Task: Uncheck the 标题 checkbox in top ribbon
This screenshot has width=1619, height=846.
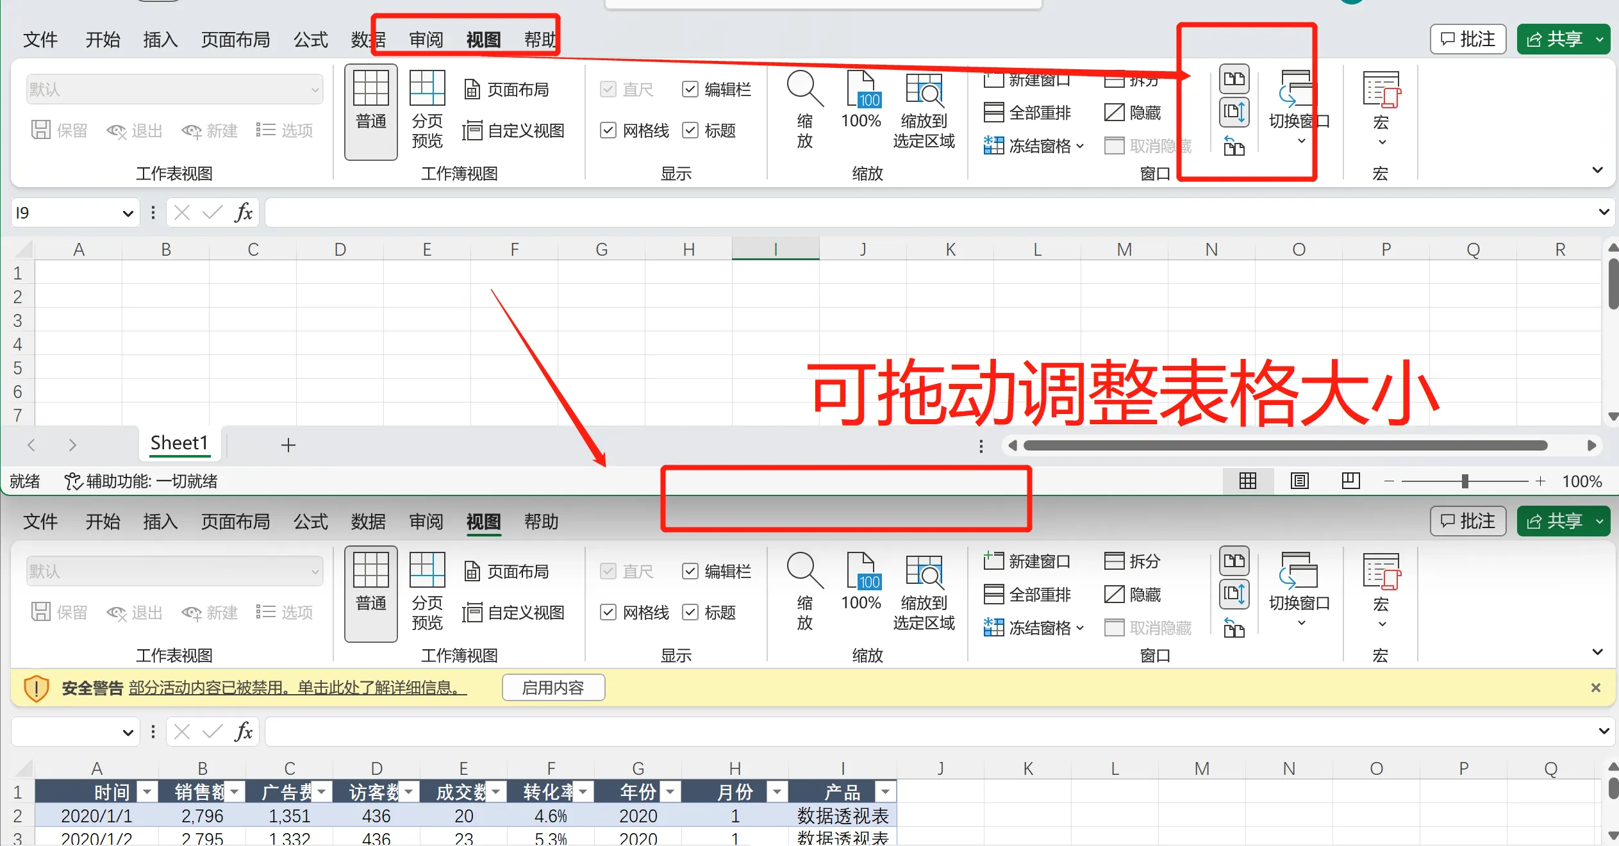Action: click(x=690, y=131)
